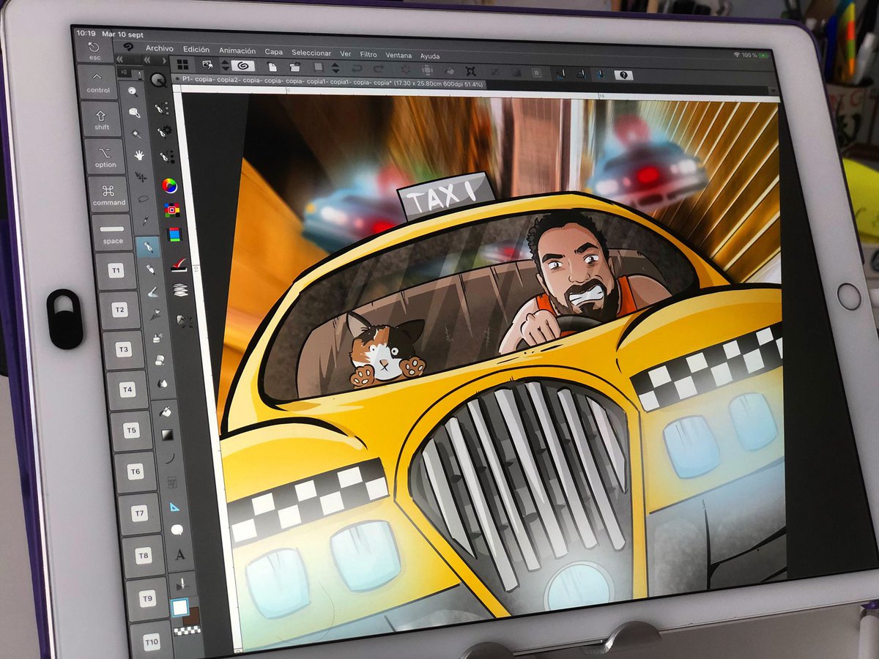The height and width of the screenshot is (659, 879).
Task: Open the Color Wheel palette
Action: point(169,185)
